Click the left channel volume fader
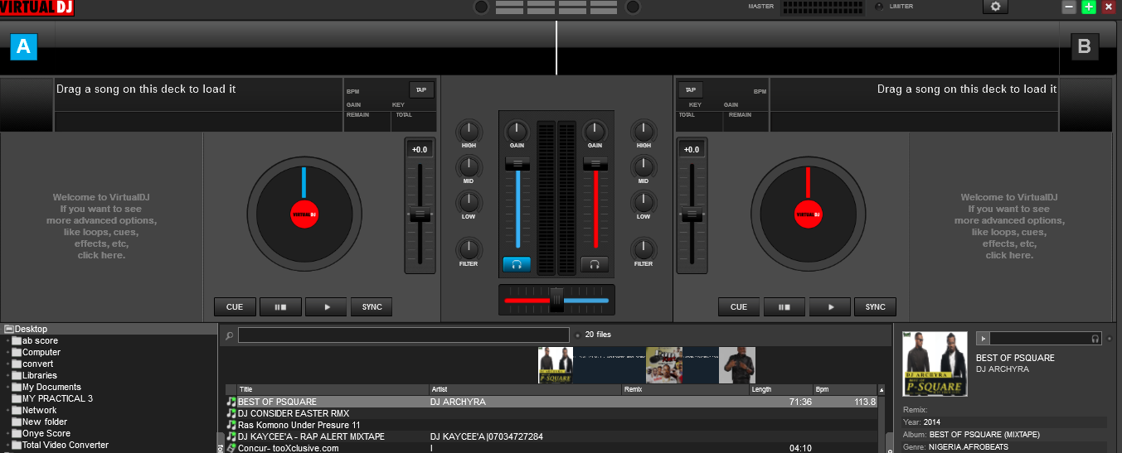Screen dimensions: 1122x453 click(517, 165)
